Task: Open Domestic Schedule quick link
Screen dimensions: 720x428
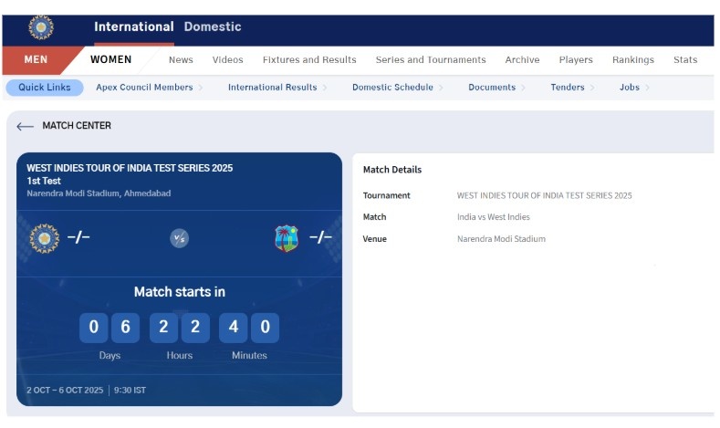Action: point(392,88)
